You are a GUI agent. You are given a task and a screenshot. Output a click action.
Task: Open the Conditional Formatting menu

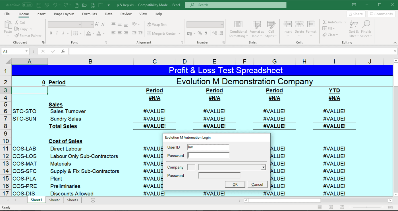click(238, 29)
